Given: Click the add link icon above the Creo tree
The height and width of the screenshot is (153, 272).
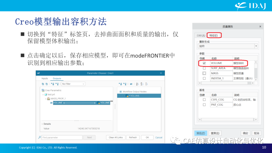Looking at the screenshot, I should 53,84.
